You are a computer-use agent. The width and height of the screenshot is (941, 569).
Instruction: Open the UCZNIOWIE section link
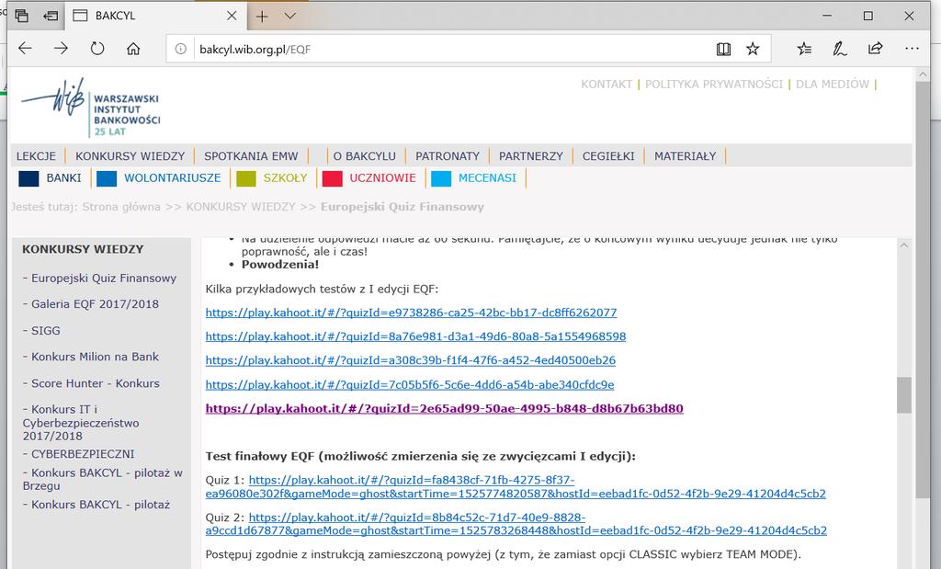[383, 177]
